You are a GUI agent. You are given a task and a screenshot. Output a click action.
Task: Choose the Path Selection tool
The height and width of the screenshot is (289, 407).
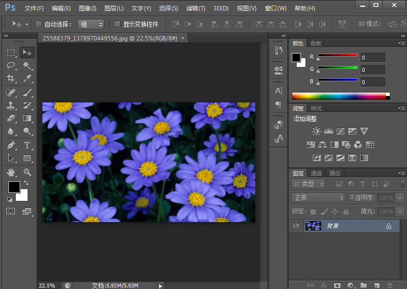click(x=11, y=158)
